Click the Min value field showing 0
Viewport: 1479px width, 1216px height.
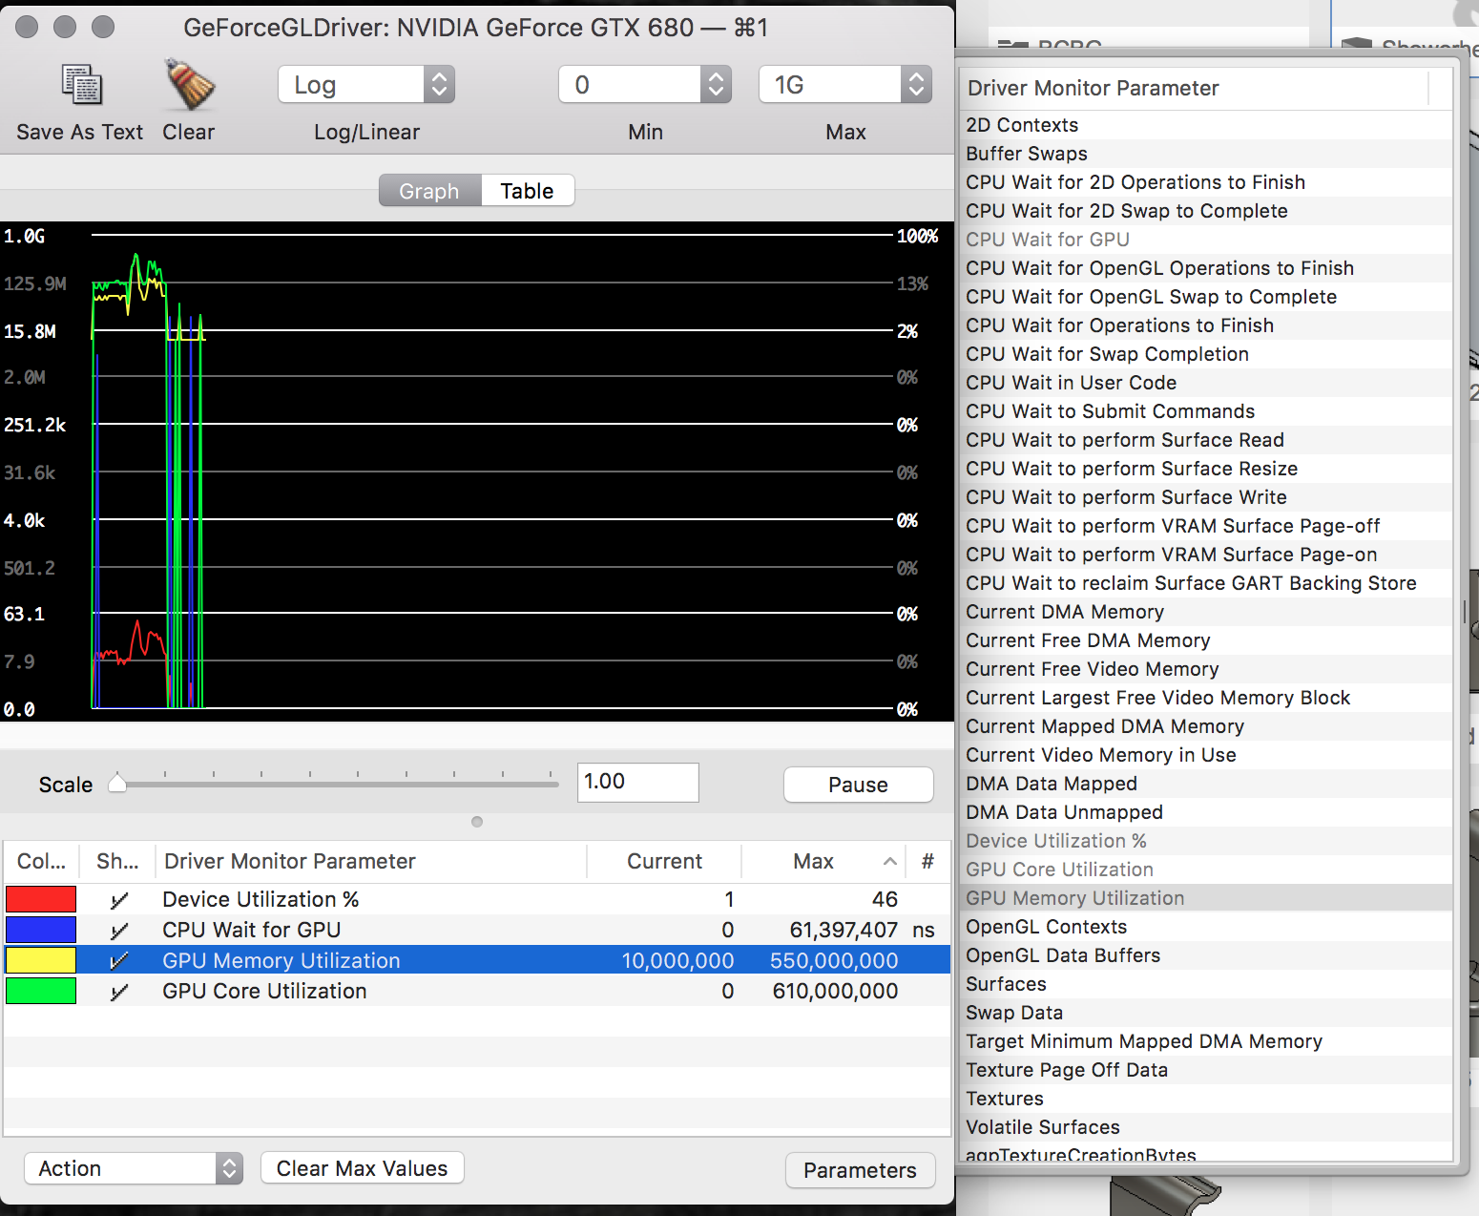coord(631,85)
